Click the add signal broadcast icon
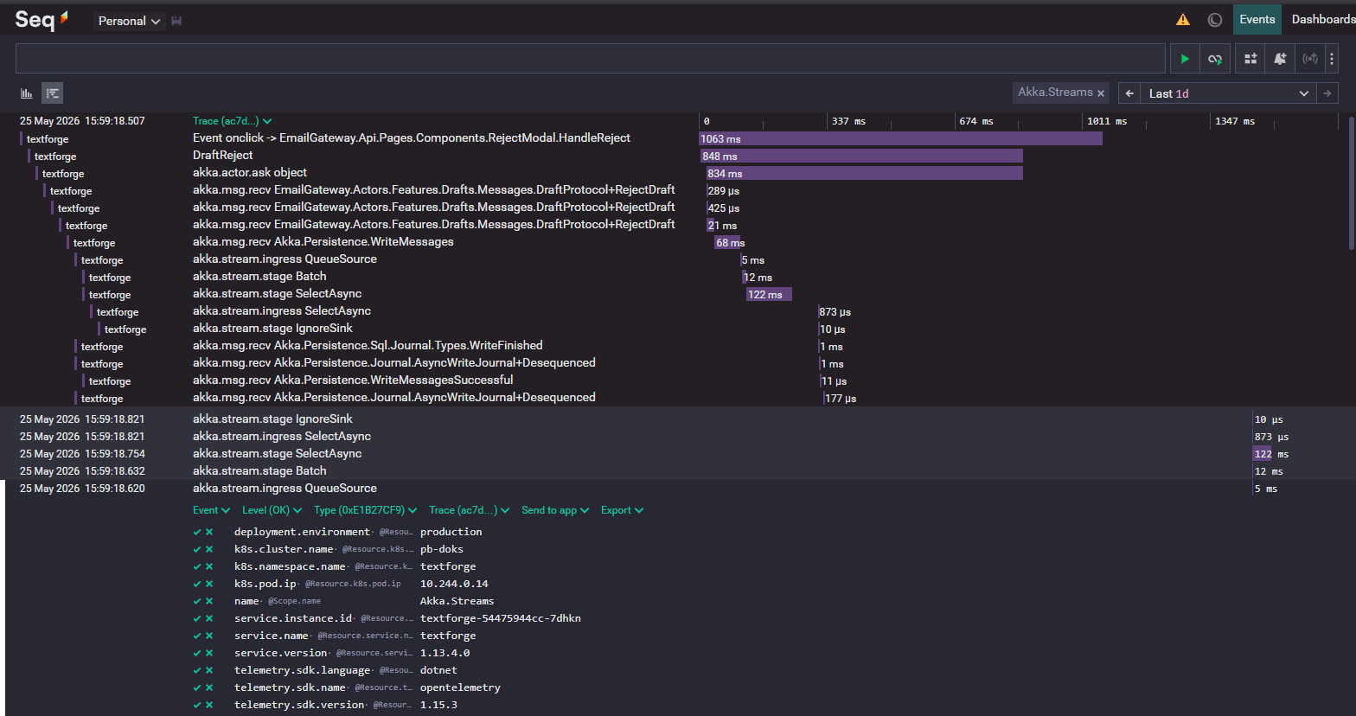1356x716 pixels. [1310, 59]
